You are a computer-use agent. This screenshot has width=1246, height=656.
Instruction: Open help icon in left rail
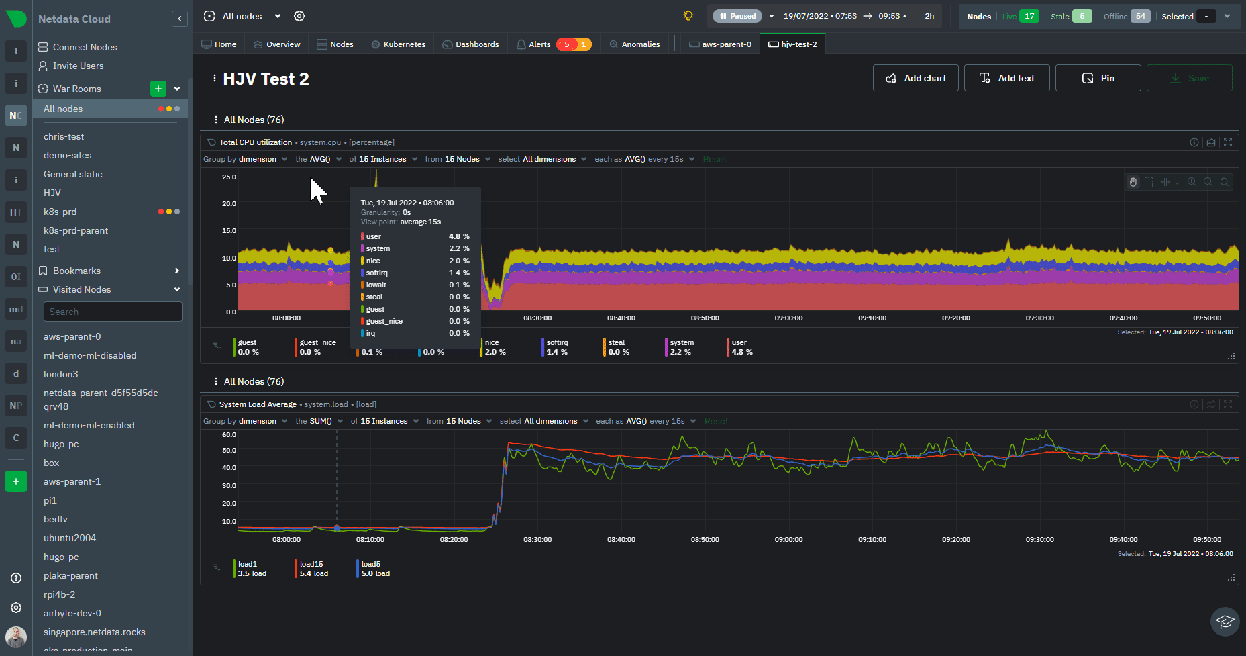pos(16,578)
